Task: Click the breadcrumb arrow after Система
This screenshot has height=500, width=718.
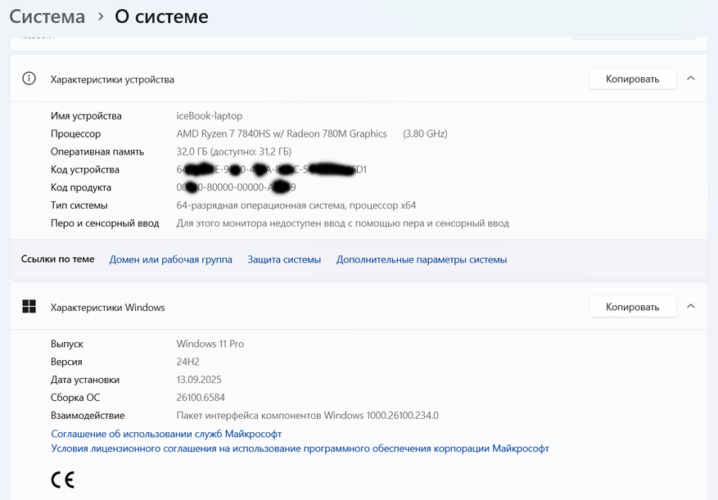Action: click(100, 17)
